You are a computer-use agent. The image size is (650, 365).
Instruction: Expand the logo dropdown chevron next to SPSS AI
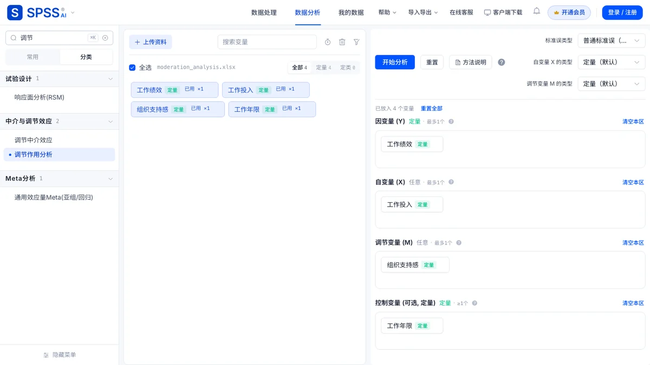73,12
